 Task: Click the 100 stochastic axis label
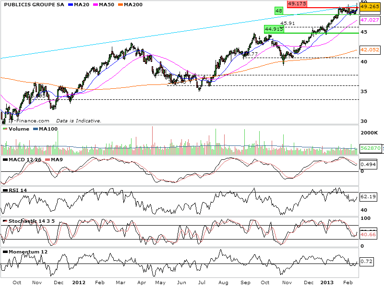point(365,218)
